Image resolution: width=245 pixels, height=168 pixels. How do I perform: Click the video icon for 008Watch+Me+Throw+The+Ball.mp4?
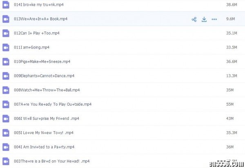6,90
